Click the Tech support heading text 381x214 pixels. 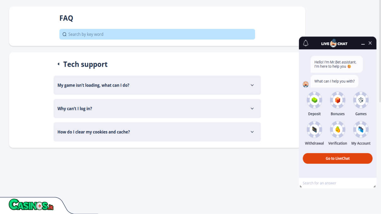point(85,64)
